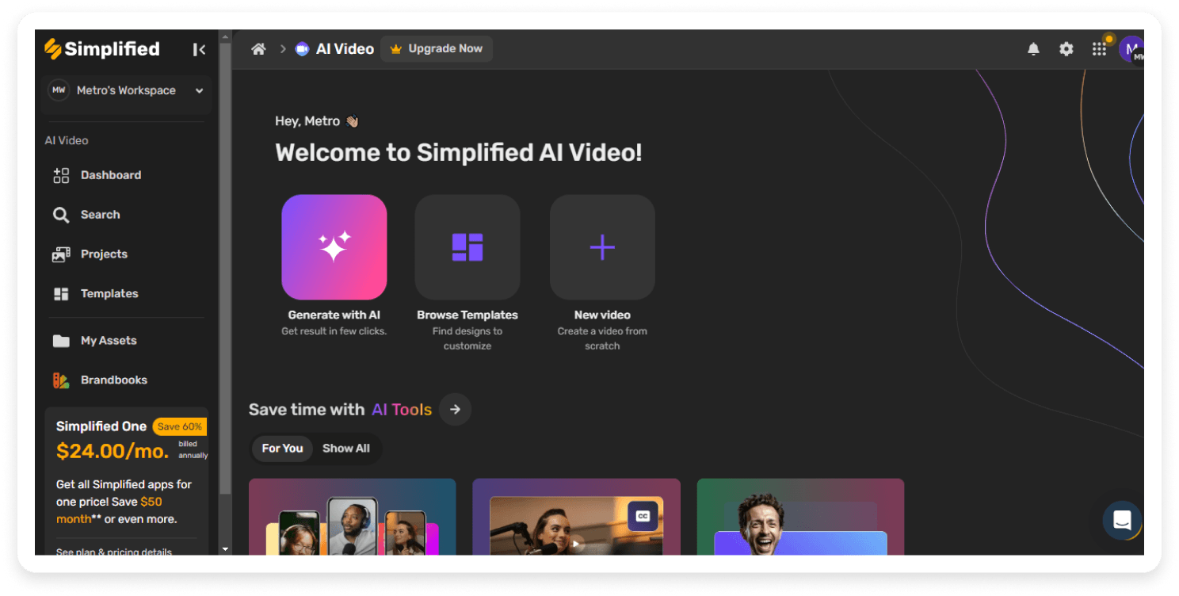Image resolution: width=1179 pixels, height=596 pixels.
Task: Expand AI Tools with the arrow button
Action: pos(455,409)
